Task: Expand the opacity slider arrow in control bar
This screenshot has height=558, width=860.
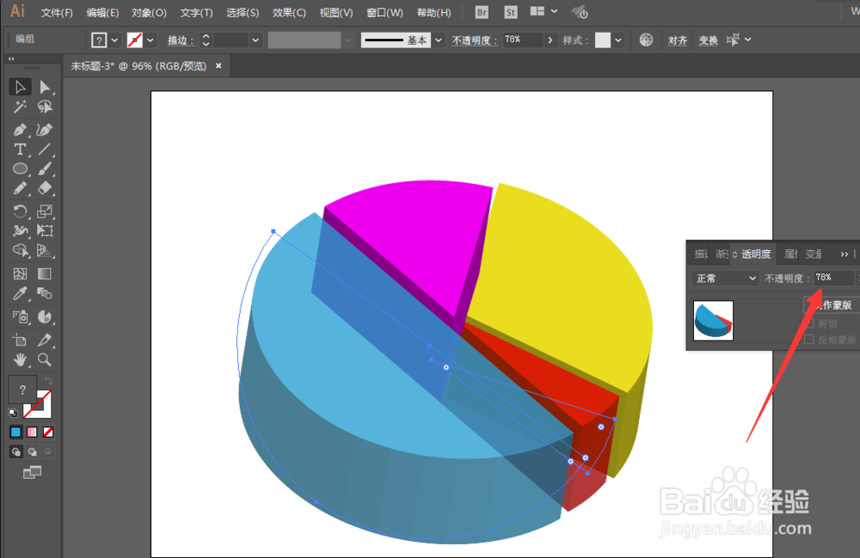Action: pos(550,40)
